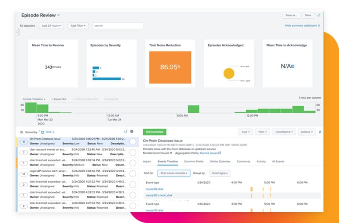Screen dimensions: 339x223
Task: Click the pin icon next to Actions
Action: (x=320, y=132)
